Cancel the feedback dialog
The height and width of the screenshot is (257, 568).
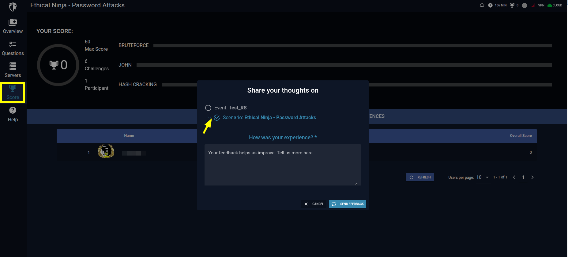(x=314, y=204)
